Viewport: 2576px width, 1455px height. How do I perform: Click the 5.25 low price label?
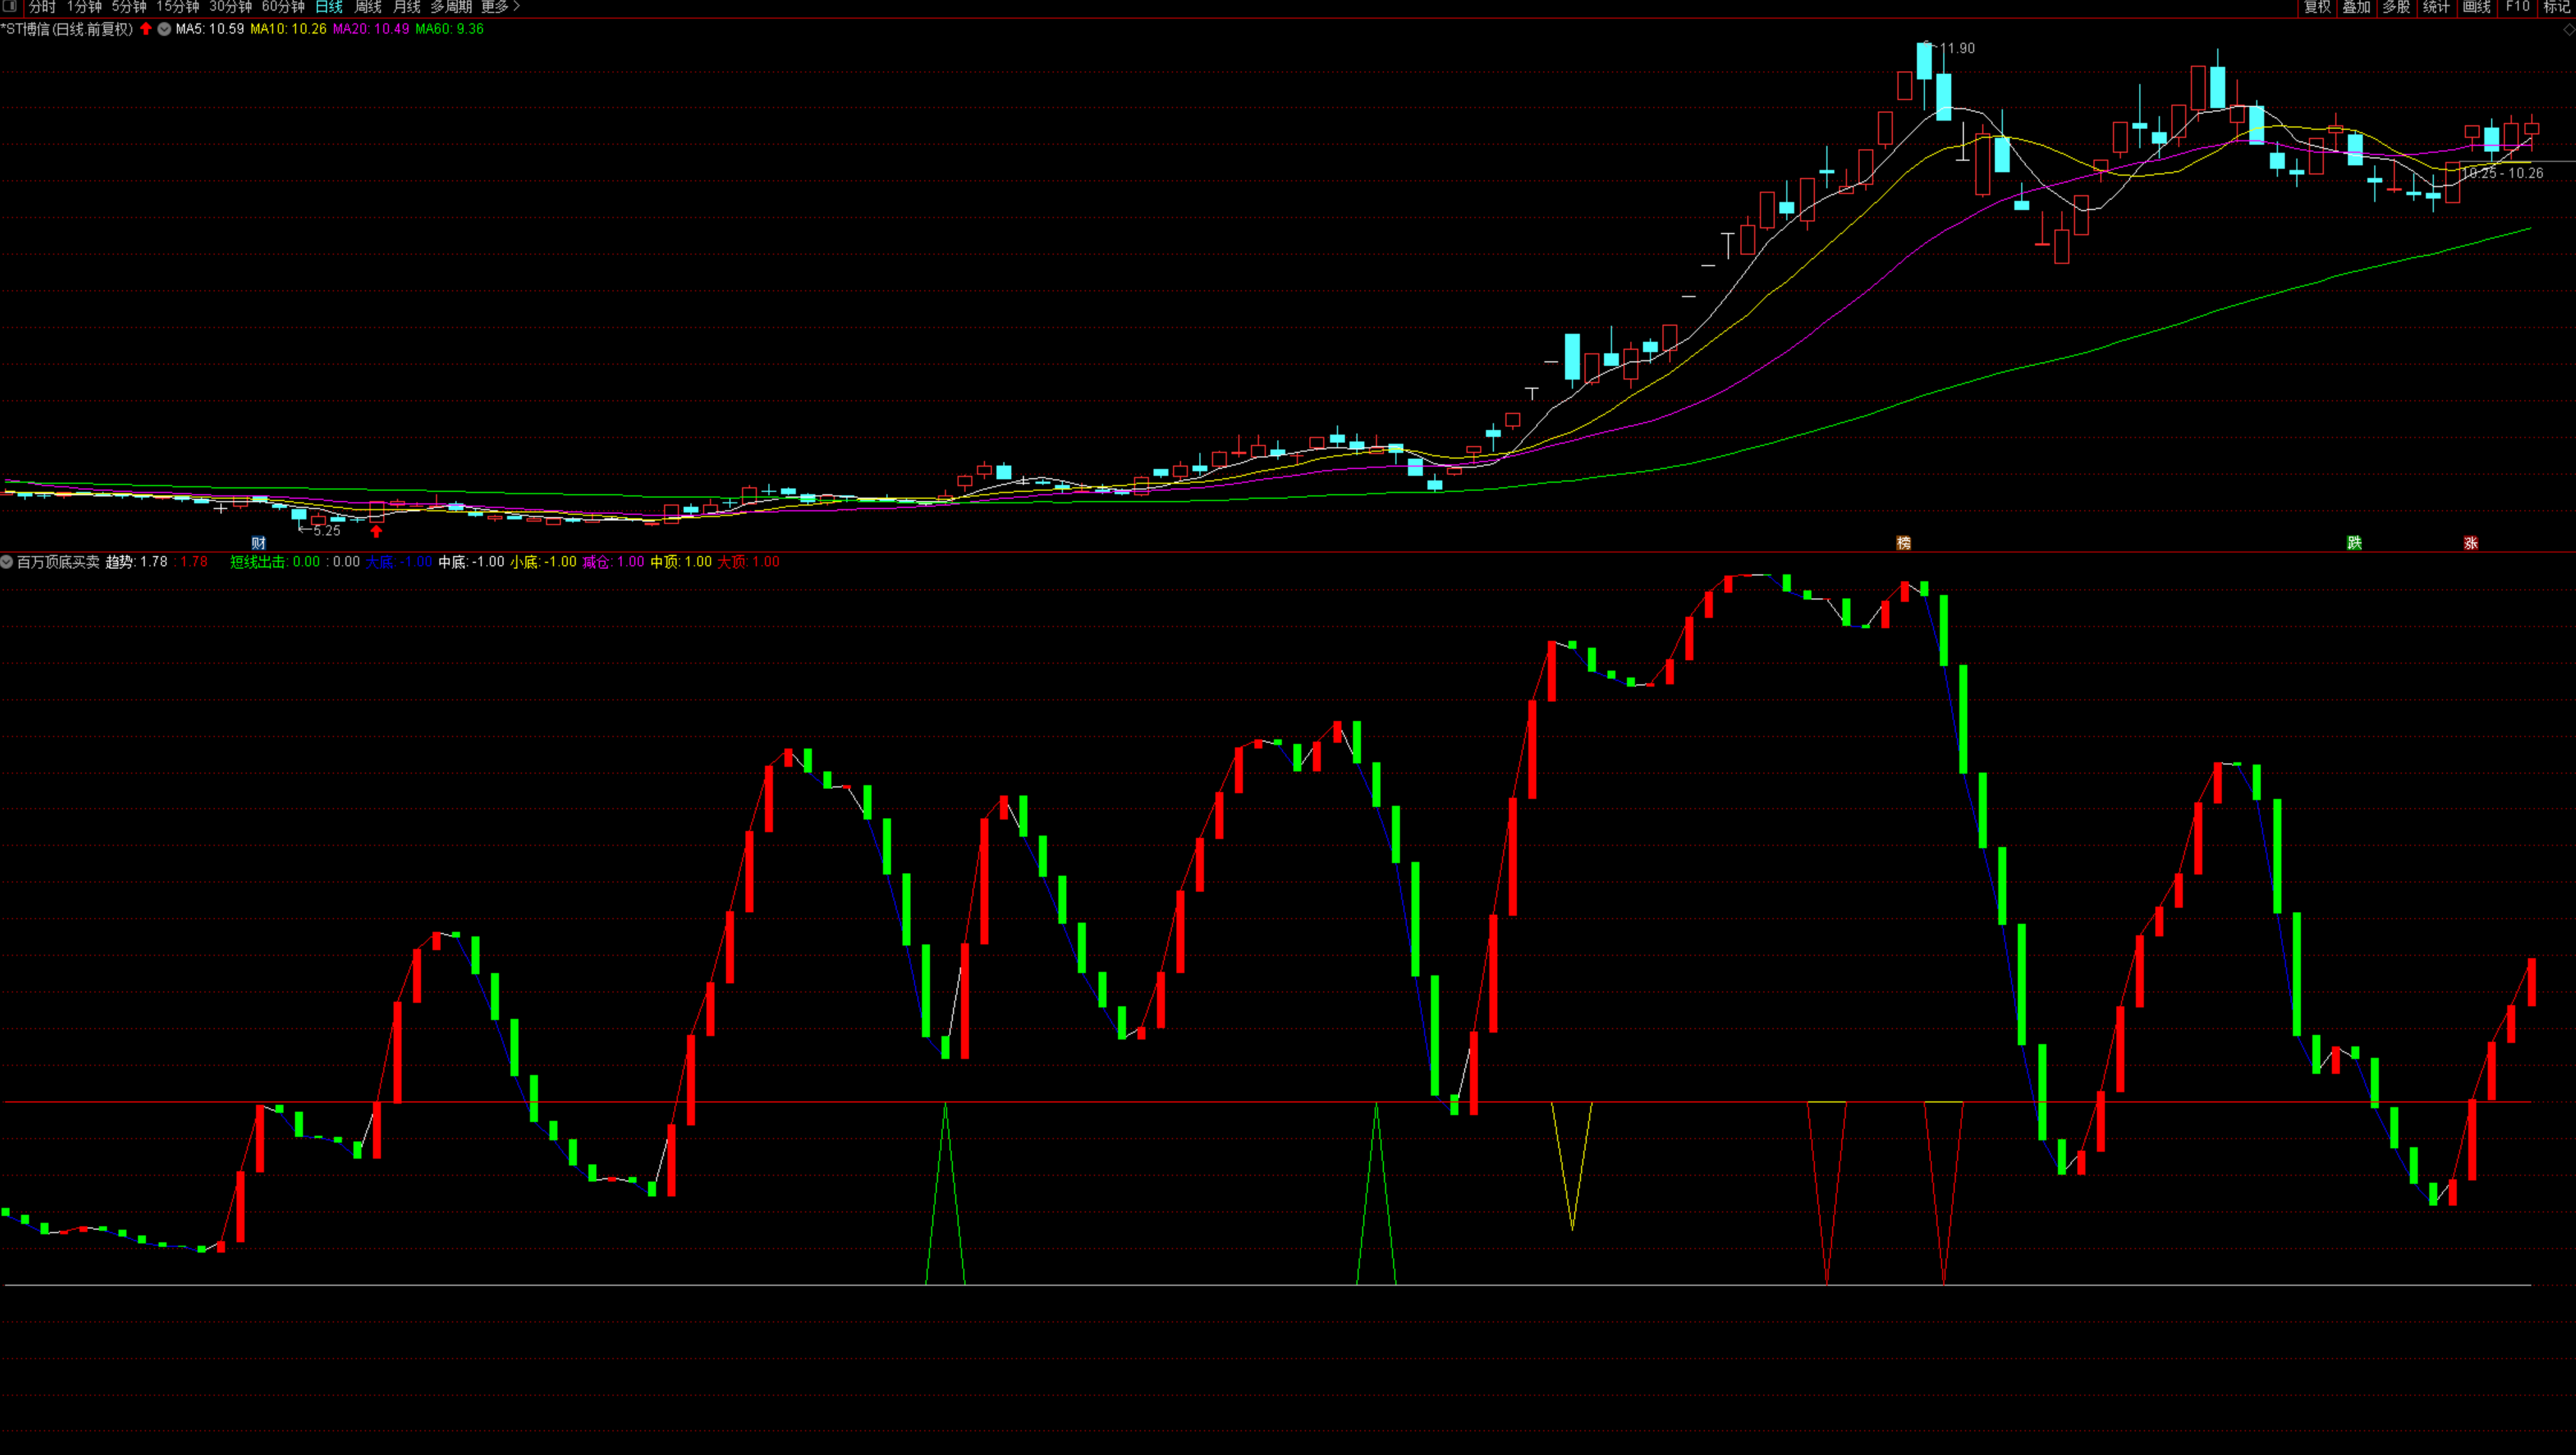click(x=326, y=531)
